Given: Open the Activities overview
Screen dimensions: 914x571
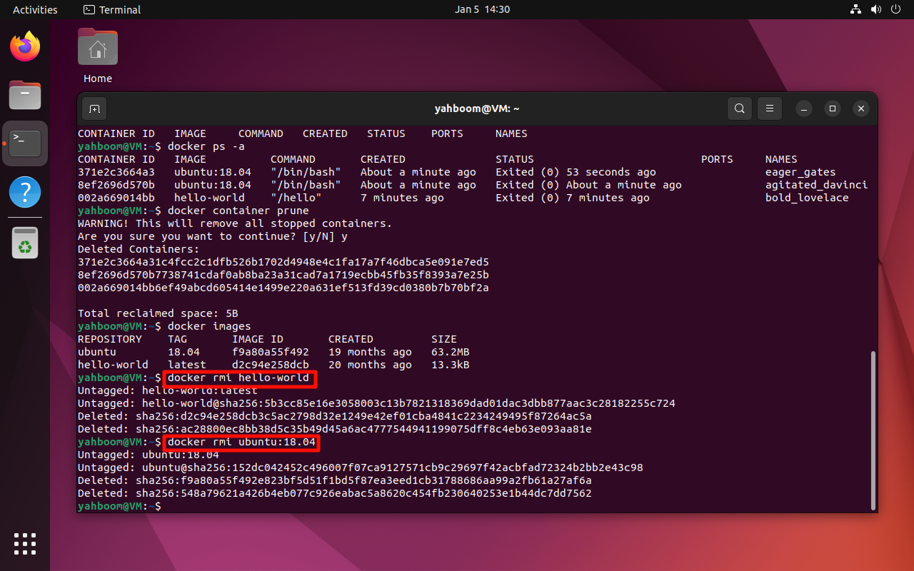Looking at the screenshot, I should pyautogui.click(x=35, y=9).
